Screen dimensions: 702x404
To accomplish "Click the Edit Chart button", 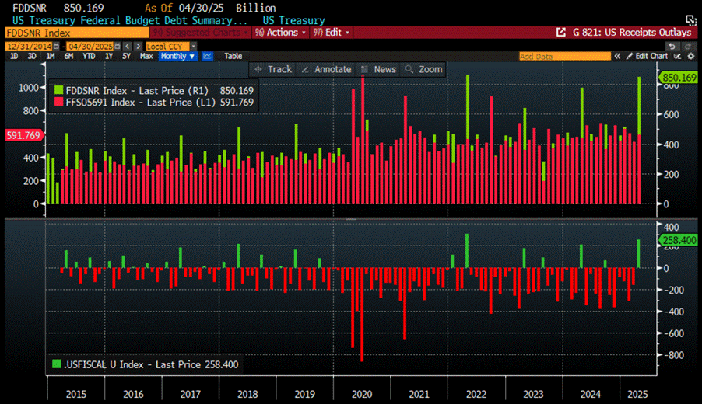I will pyautogui.click(x=648, y=56).
